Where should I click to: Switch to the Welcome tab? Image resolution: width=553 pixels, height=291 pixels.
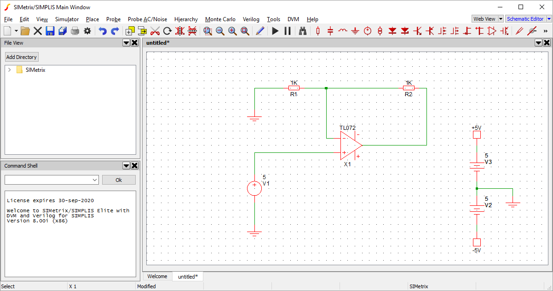click(x=157, y=276)
